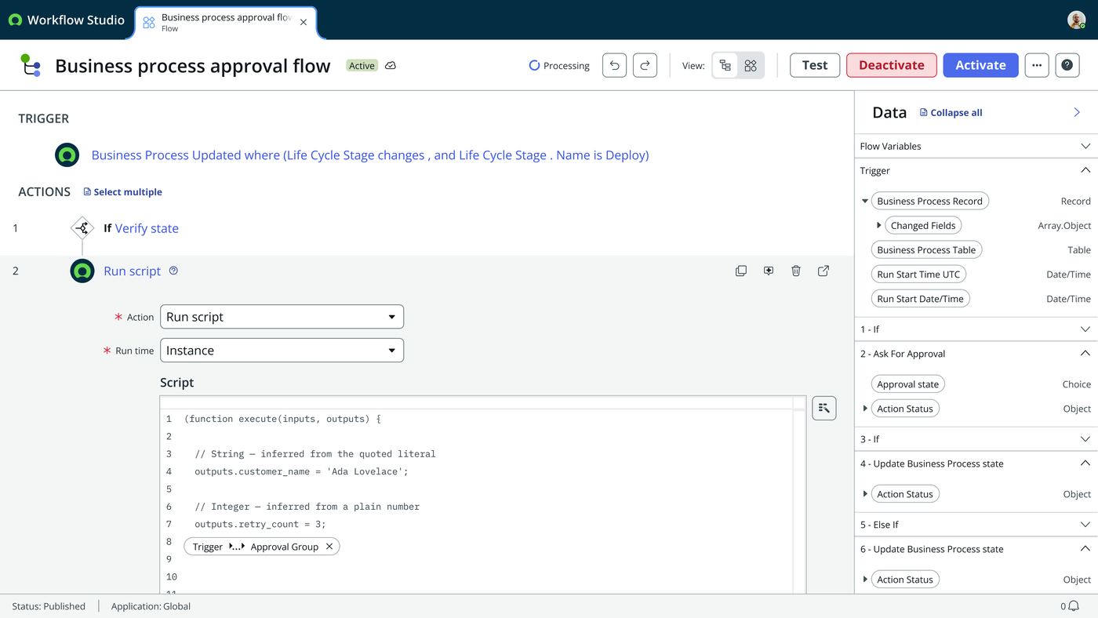Click the undo arrow button

tap(614, 65)
